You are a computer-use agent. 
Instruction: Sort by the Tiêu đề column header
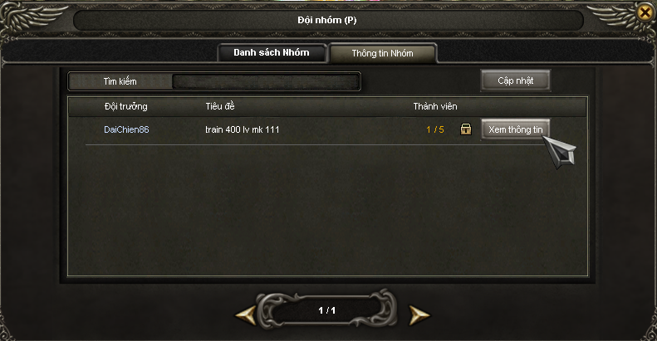click(x=220, y=106)
